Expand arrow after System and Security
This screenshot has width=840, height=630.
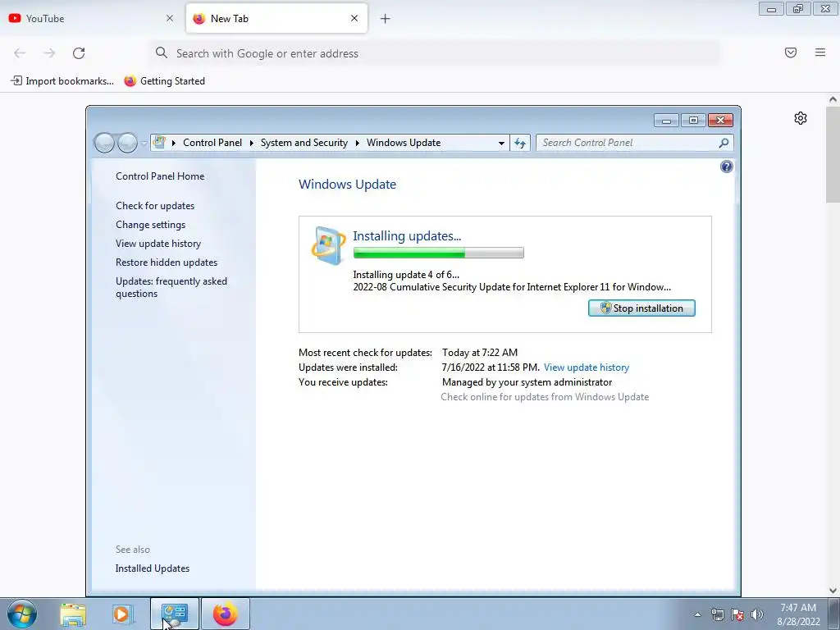tap(358, 143)
